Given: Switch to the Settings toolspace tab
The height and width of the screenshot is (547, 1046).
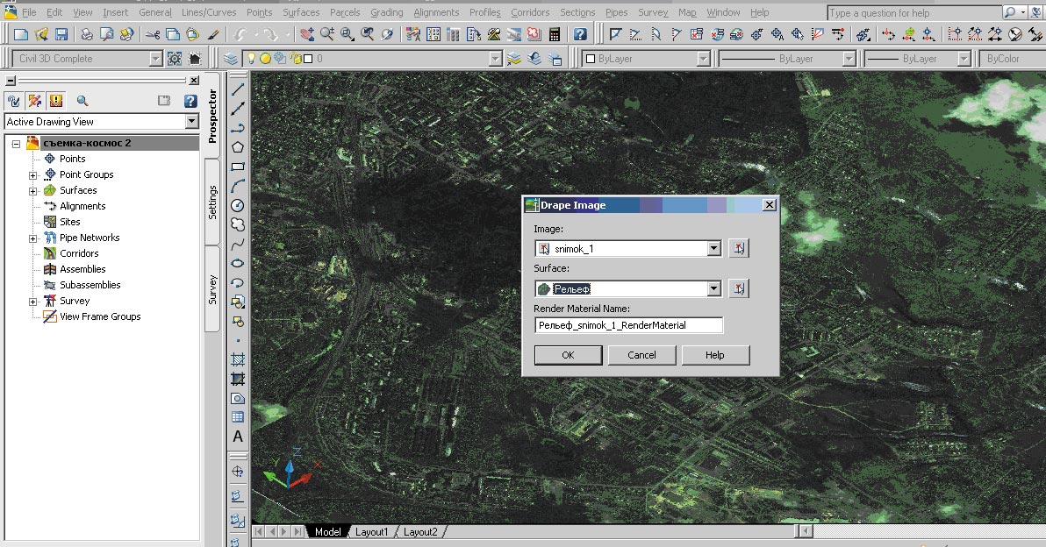Looking at the screenshot, I should (213, 202).
